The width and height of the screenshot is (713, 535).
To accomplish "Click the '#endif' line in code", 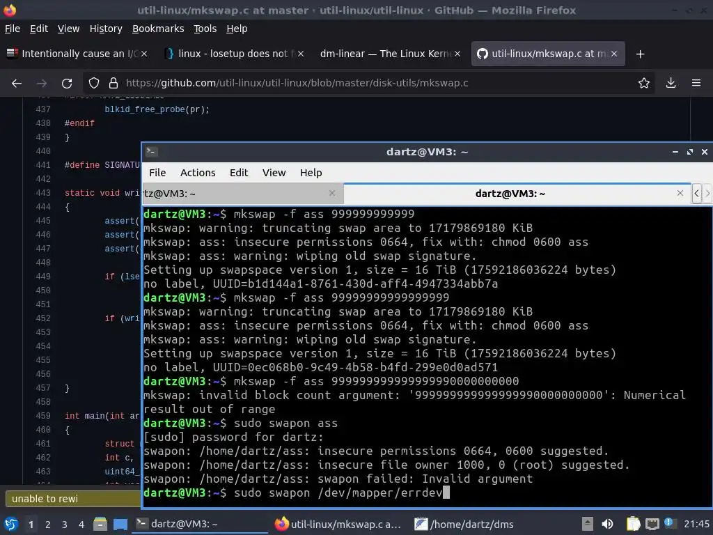I will (79, 123).
